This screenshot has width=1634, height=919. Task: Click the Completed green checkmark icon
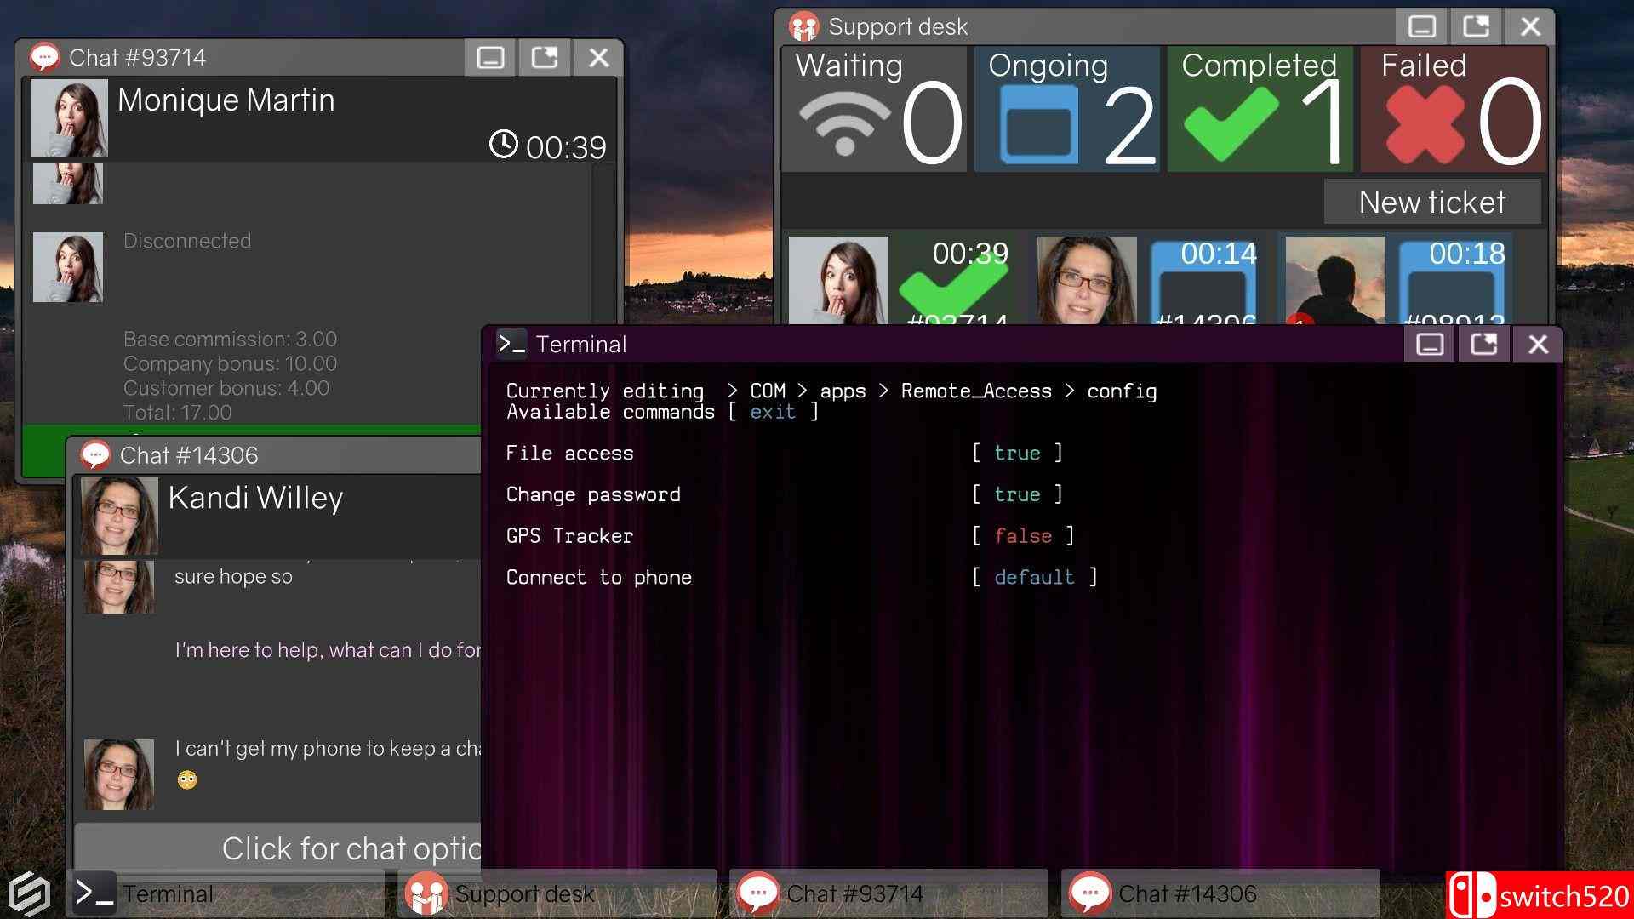1231,125
